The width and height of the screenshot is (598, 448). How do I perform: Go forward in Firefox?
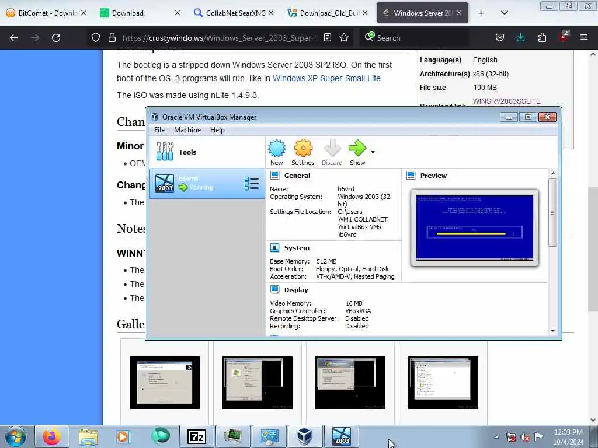click(35, 38)
